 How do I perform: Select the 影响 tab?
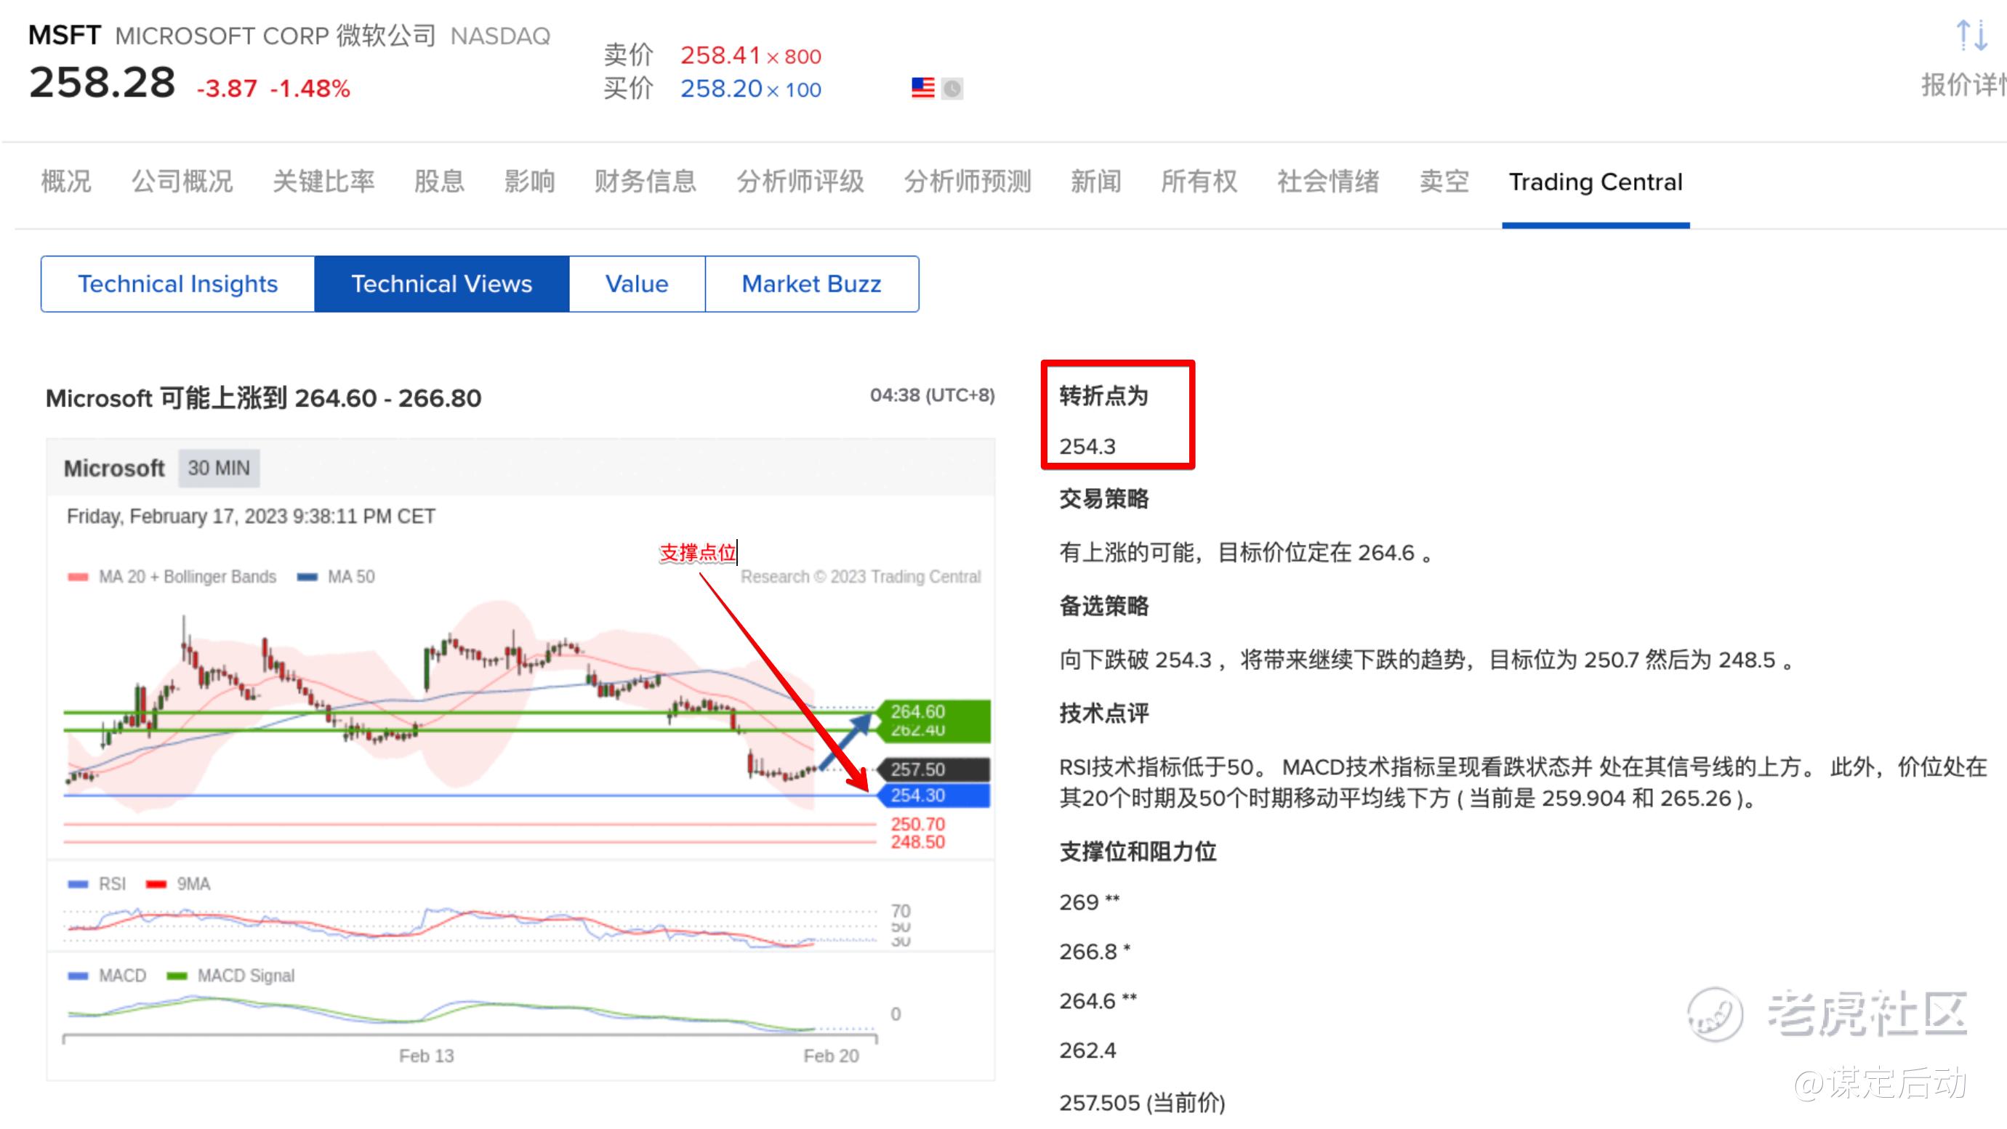coord(530,182)
